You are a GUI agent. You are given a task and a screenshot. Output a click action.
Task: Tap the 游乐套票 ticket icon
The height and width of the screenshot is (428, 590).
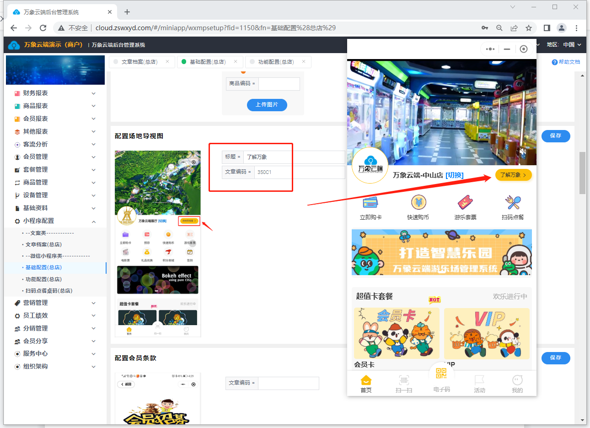(465, 202)
